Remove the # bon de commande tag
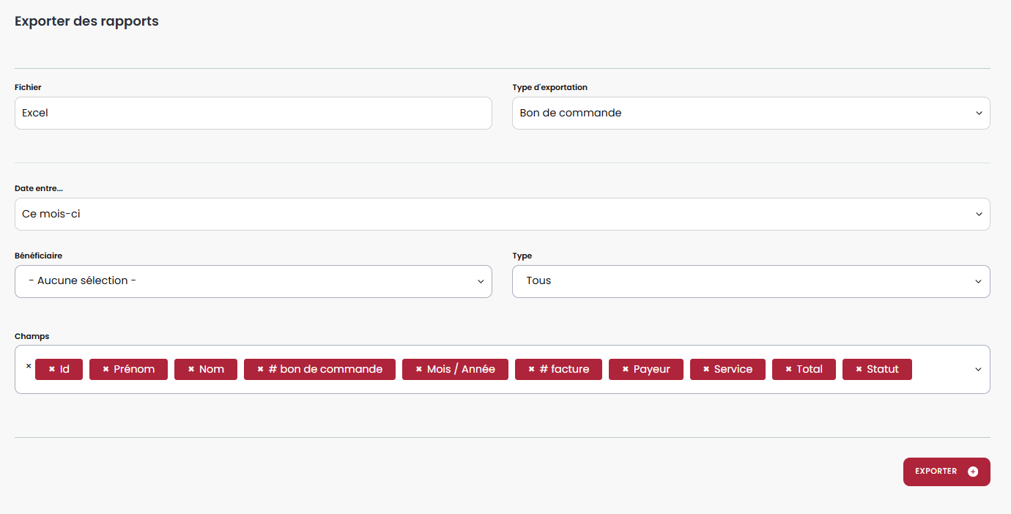 [x=260, y=370]
